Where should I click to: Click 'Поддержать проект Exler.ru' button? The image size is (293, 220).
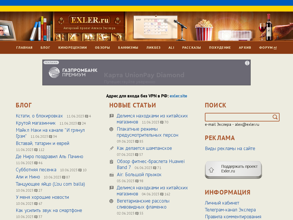tap(233, 170)
